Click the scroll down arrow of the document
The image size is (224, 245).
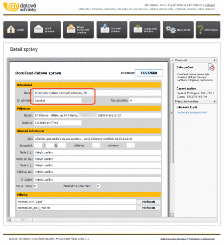[172, 211]
